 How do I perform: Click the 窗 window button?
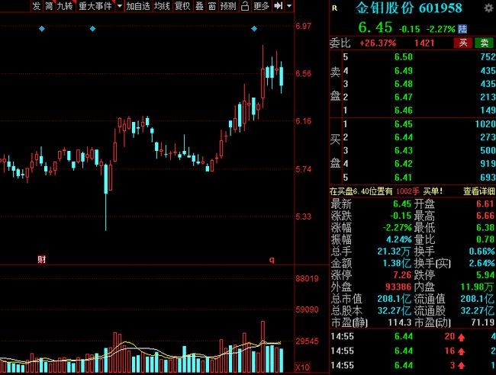coord(212,5)
